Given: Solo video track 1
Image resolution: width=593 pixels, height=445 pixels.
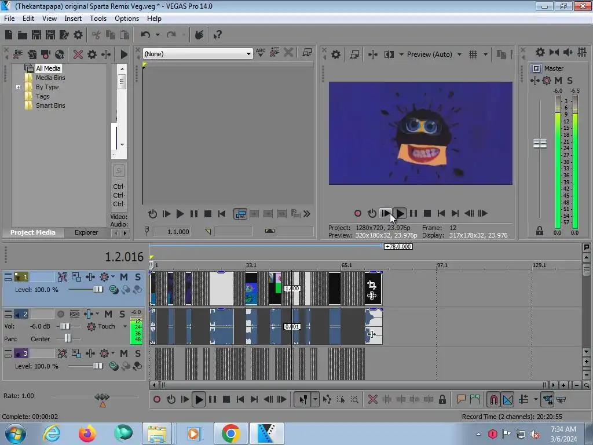Looking at the screenshot, I should [138, 277].
